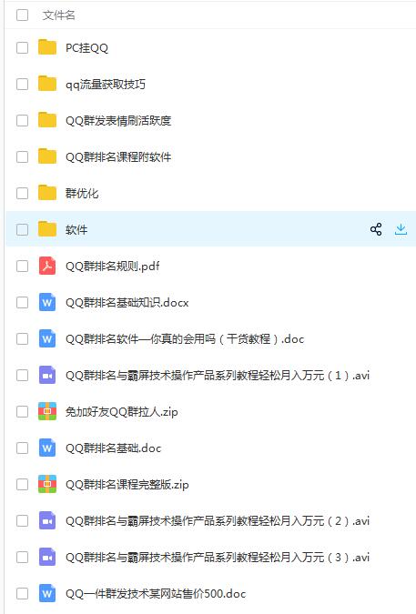Toggle the select-all checkbox beside 文件名

(x=23, y=15)
